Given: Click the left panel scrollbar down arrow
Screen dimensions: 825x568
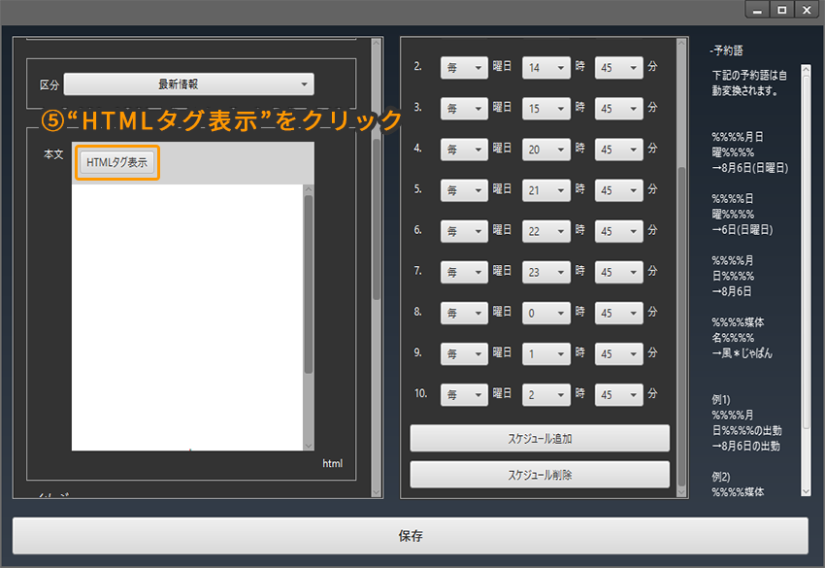Looking at the screenshot, I should 377,492.
